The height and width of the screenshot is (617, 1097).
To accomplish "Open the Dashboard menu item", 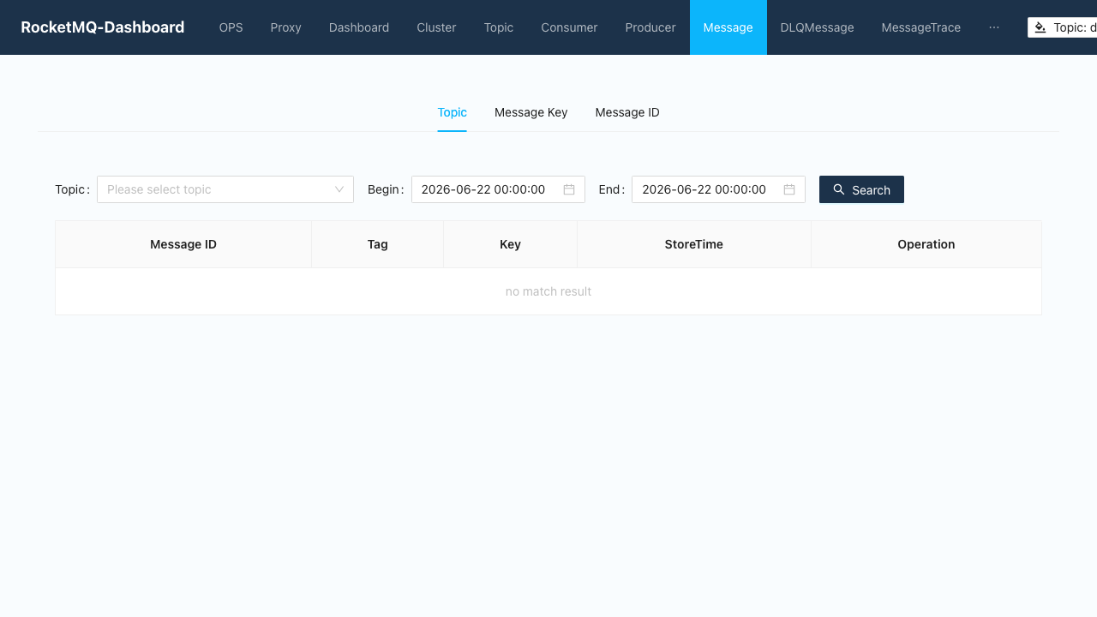I will [359, 27].
